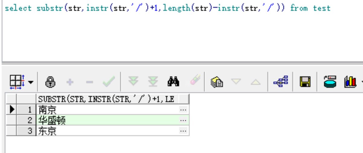Click the post changes checkmark icon
The height and width of the screenshot is (153, 363).
(x=108, y=82)
